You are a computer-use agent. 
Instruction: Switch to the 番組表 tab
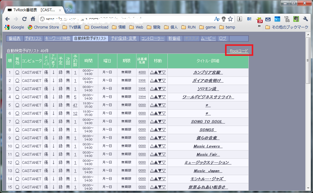click(15, 39)
